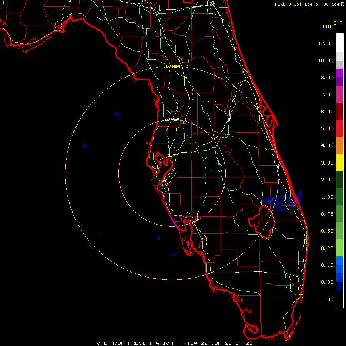The width and height of the screenshot is (346, 346).
Task: Select the 10.00 legend value
Action: point(326,60)
